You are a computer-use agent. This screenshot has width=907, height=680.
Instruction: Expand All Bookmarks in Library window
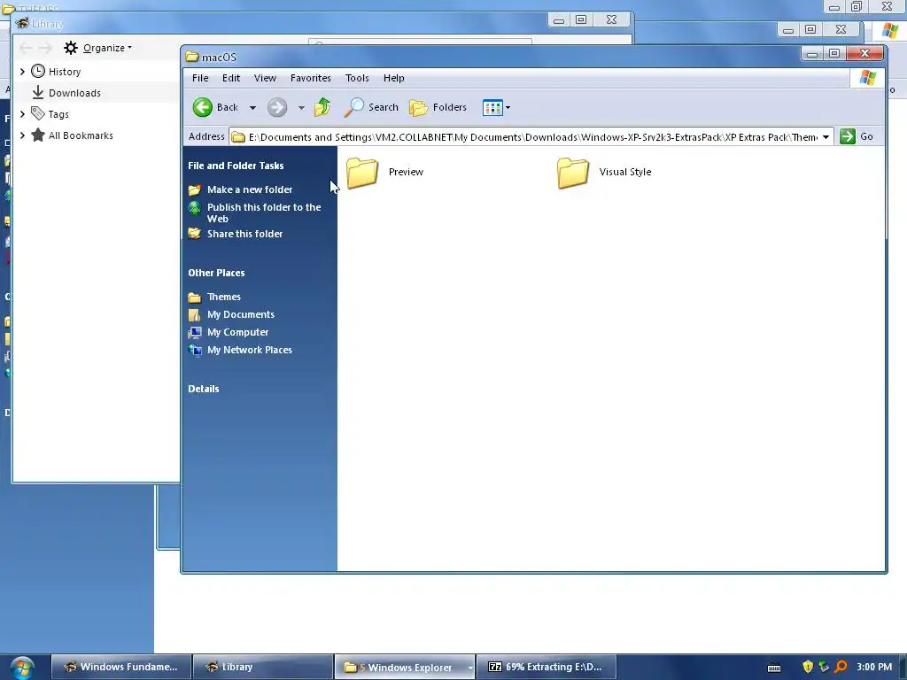coord(22,135)
